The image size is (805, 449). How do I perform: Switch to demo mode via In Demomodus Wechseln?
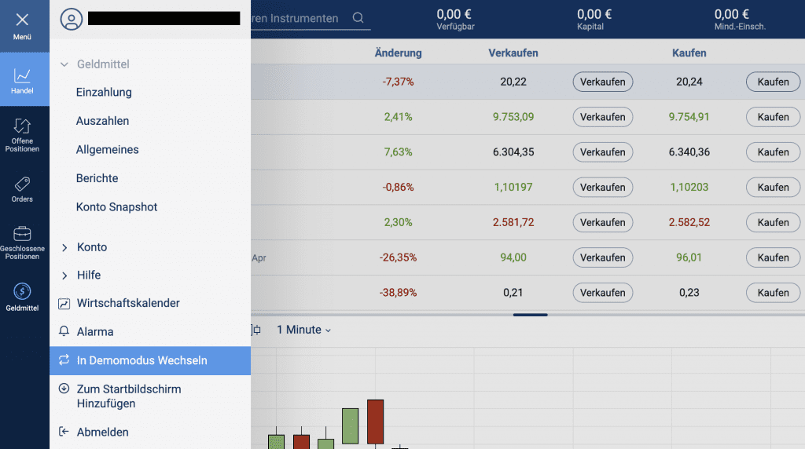point(142,361)
